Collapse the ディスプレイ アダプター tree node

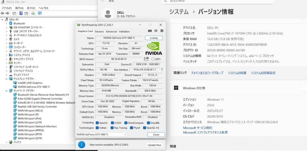tap(6, 79)
